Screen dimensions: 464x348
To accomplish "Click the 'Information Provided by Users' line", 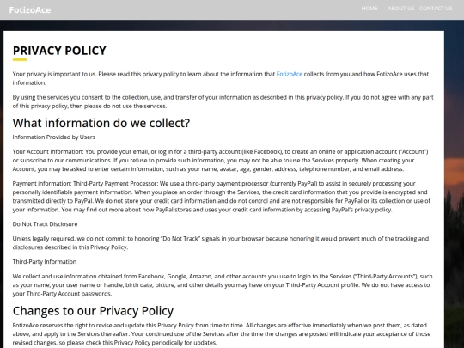I will (x=54, y=137).
